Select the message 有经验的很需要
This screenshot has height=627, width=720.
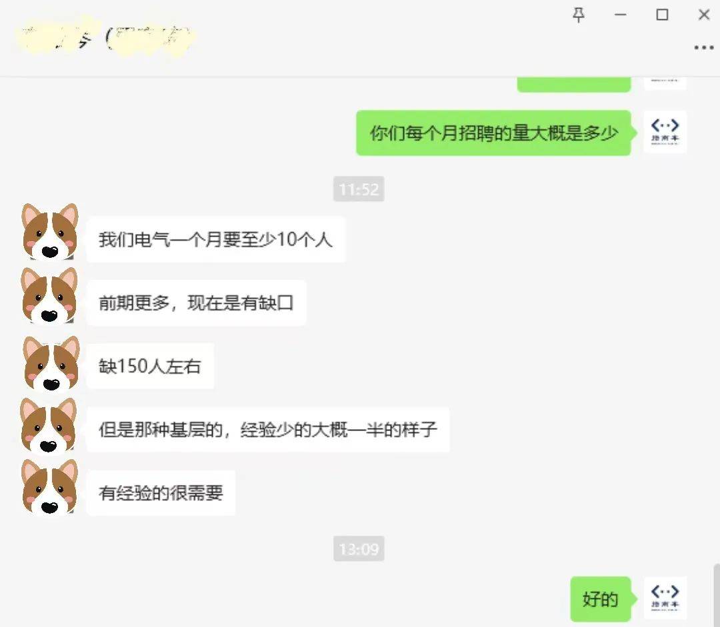point(161,493)
